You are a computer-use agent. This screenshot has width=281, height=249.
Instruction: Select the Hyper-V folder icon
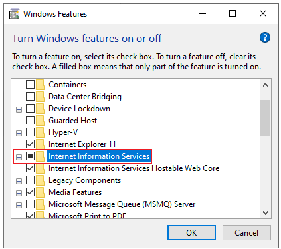tap(40, 132)
